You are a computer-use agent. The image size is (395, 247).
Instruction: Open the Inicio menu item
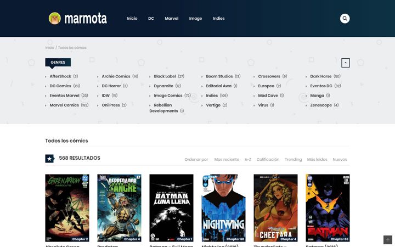(132, 19)
